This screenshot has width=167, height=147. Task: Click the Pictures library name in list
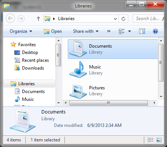tap(97, 88)
